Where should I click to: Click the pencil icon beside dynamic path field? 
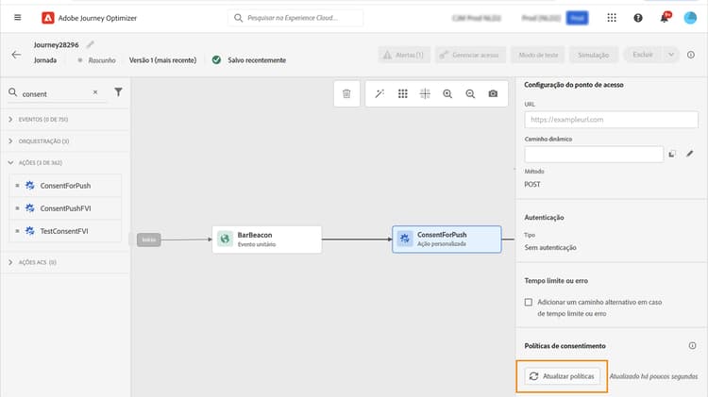(x=689, y=153)
